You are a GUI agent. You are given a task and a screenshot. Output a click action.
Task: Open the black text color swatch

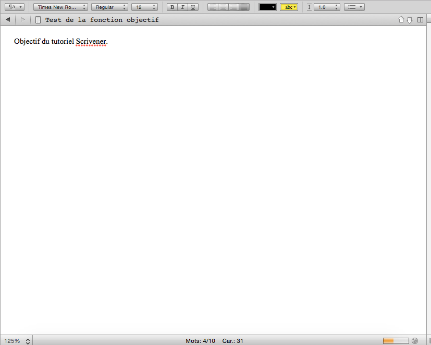[267, 7]
